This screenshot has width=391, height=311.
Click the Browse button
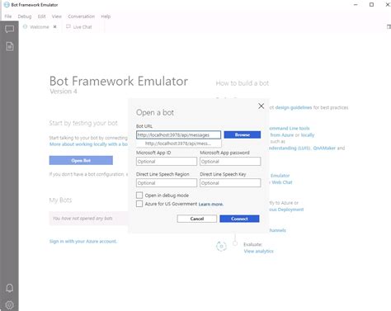[243, 134]
